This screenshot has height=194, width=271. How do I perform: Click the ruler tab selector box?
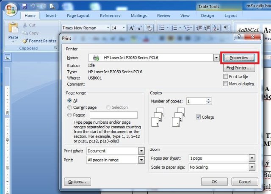(7, 57)
